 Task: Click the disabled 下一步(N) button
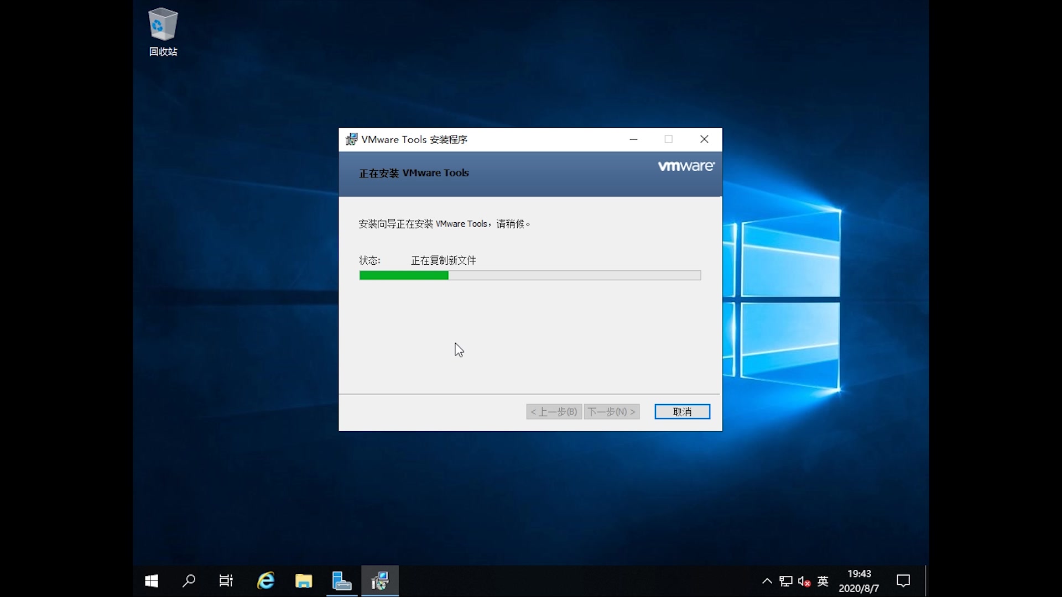tap(612, 412)
